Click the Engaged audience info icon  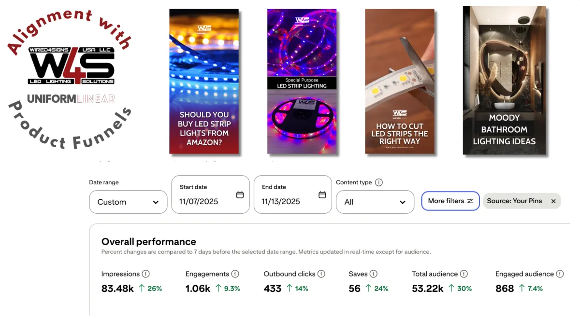pos(560,274)
